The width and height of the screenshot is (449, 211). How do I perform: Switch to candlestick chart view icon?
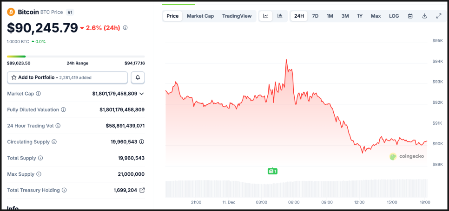pos(280,16)
